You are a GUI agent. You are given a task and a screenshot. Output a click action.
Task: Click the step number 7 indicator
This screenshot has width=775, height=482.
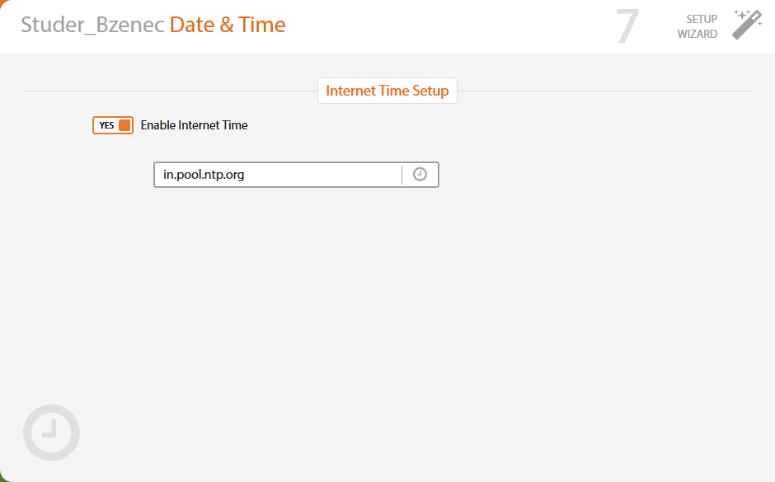pyautogui.click(x=627, y=26)
